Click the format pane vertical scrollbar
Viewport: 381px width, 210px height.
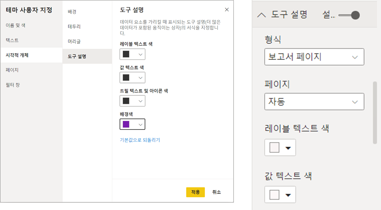375,113
